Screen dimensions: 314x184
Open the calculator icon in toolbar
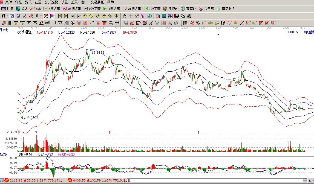coord(164,16)
